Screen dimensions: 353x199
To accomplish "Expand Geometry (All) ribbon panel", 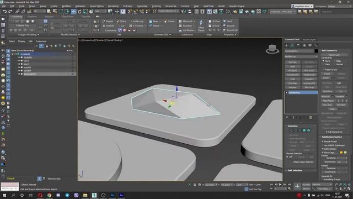I will (x=162, y=35).
